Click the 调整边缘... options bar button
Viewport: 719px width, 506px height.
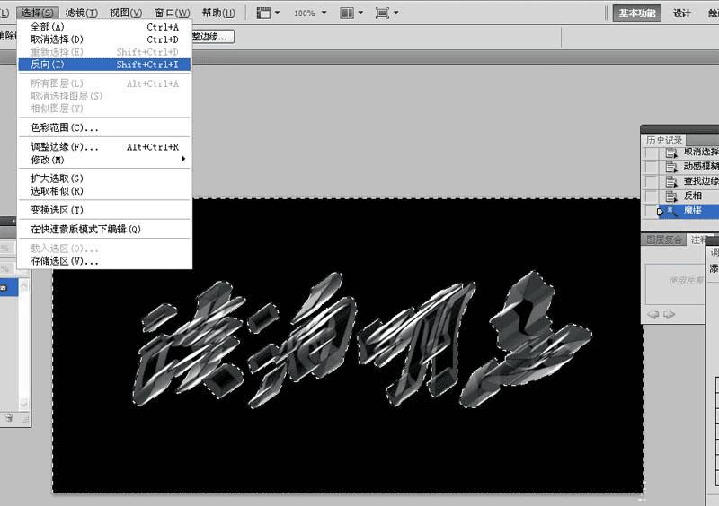(x=213, y=37)
